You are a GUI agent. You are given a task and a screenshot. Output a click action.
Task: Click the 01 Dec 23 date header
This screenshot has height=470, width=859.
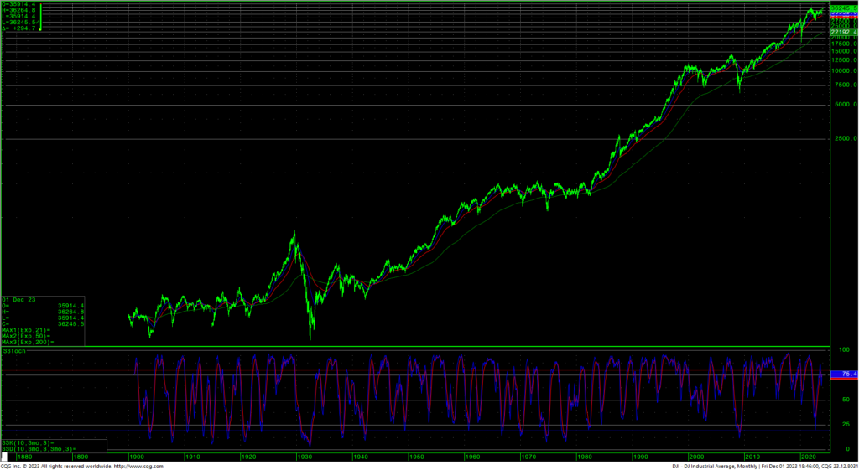click(x=17, y=299)
